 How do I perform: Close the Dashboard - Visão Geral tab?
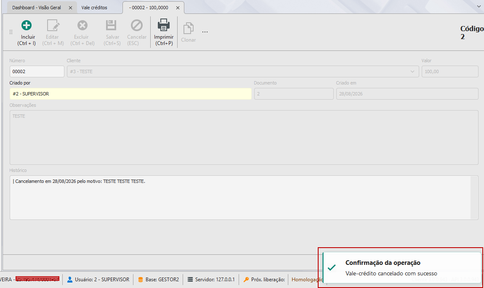[x=70, y=8]
